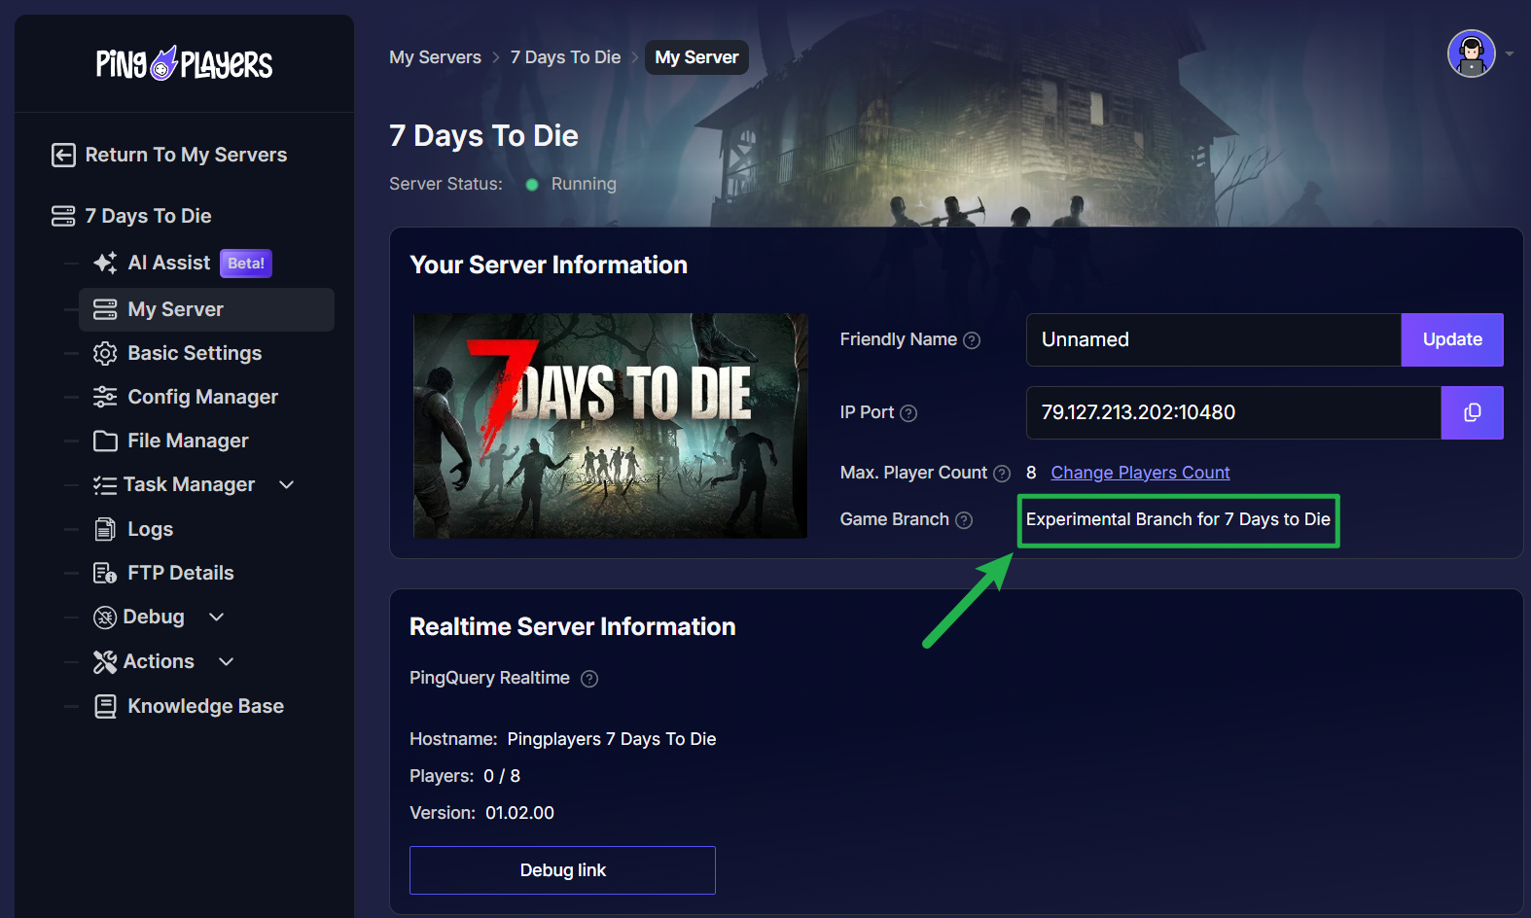Click the Your Server Information heading

tap(549, 265)
